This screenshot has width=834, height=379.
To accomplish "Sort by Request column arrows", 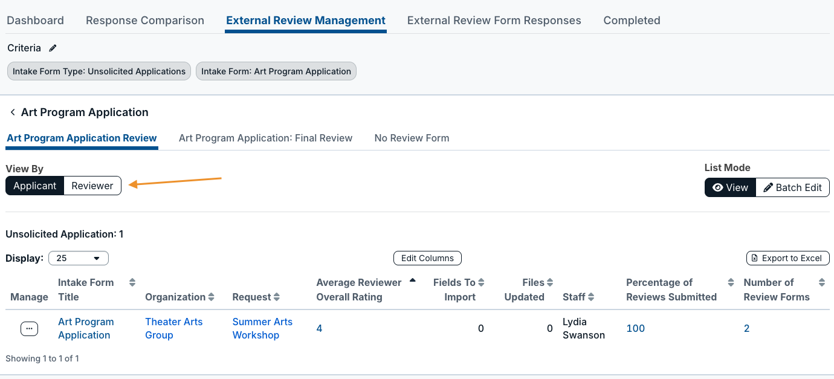I will point(276,297).
